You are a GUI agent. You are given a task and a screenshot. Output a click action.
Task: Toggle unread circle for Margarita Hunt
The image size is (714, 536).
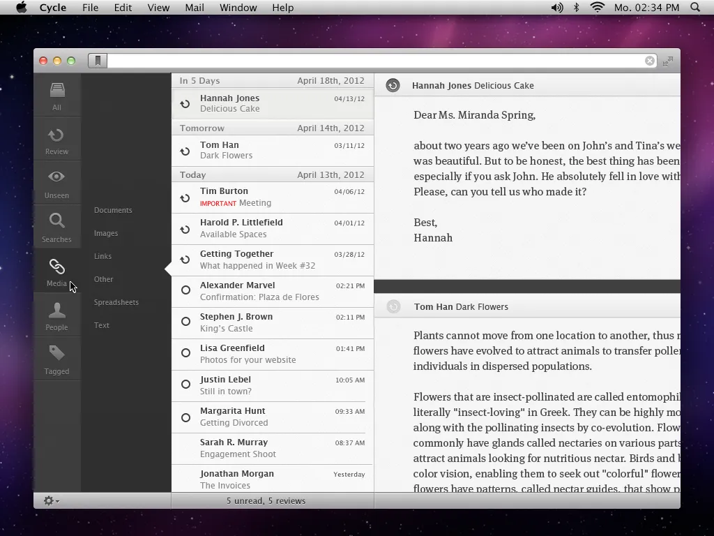tap(185, 417)
